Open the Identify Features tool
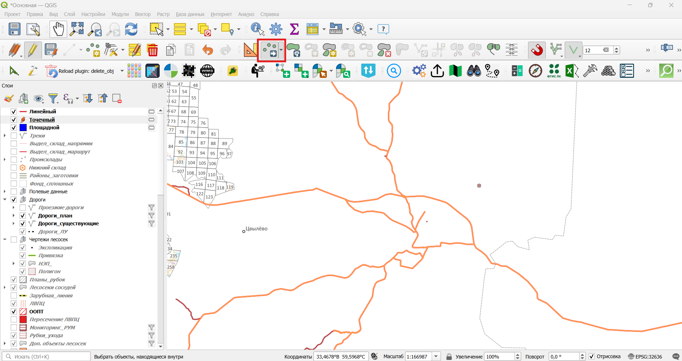This screenshot has width=682, height=361. (x=257, y=29)
